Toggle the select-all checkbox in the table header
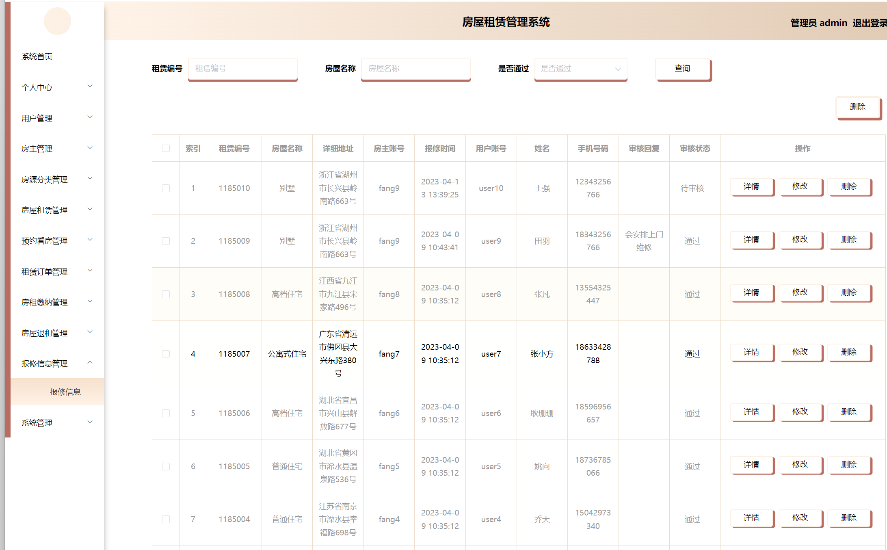Screen dimensions: 887x550 pyautogui.click(x=166, y=148)
